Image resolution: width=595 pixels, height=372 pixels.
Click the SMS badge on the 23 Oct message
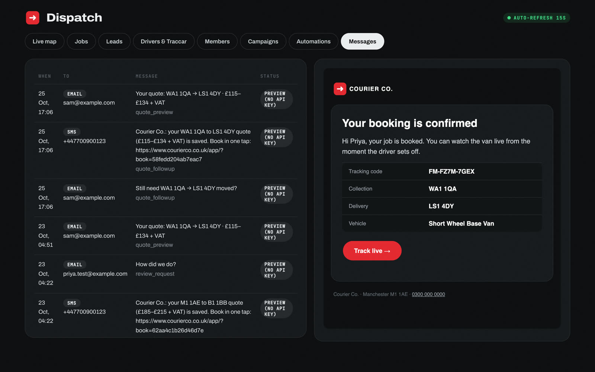pos(72,303)
